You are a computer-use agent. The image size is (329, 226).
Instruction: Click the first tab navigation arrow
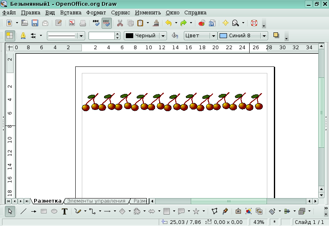pos(8,201)
